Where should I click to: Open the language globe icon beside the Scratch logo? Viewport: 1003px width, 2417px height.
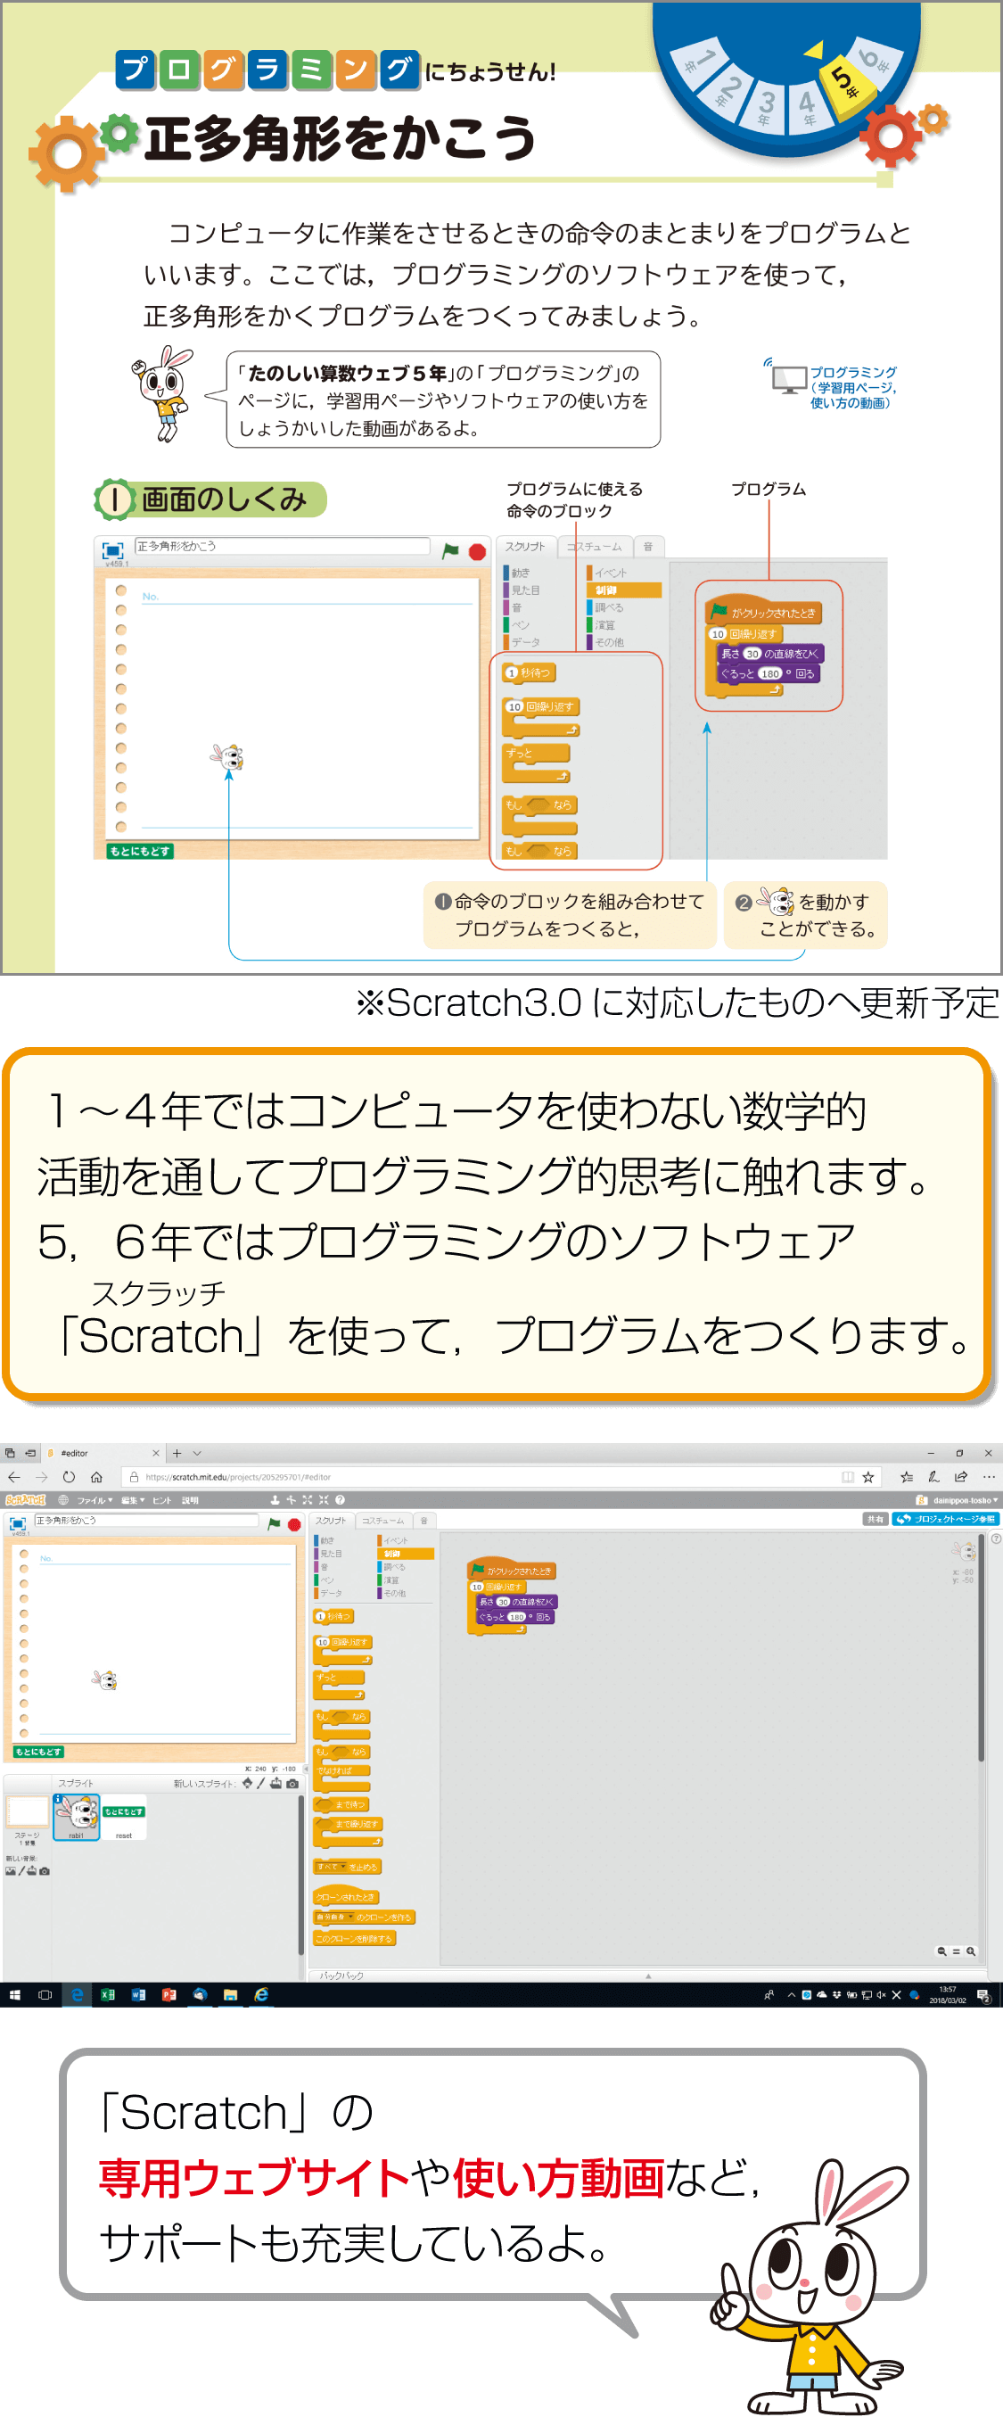point(64,1499)
